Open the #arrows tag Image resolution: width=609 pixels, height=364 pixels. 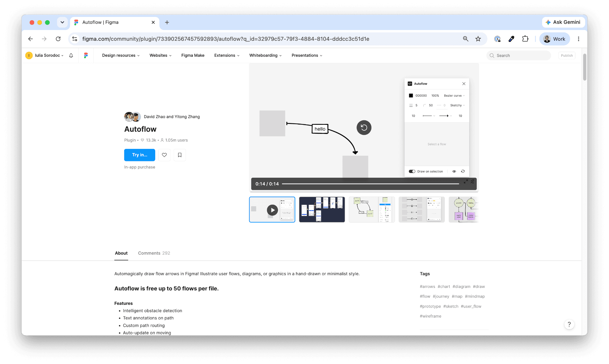[427, 286]
